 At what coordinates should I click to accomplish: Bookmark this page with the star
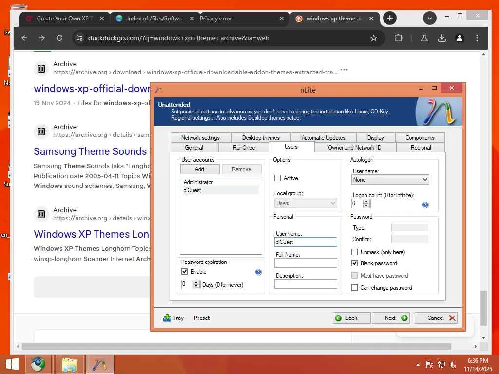(x=374, y=38)
